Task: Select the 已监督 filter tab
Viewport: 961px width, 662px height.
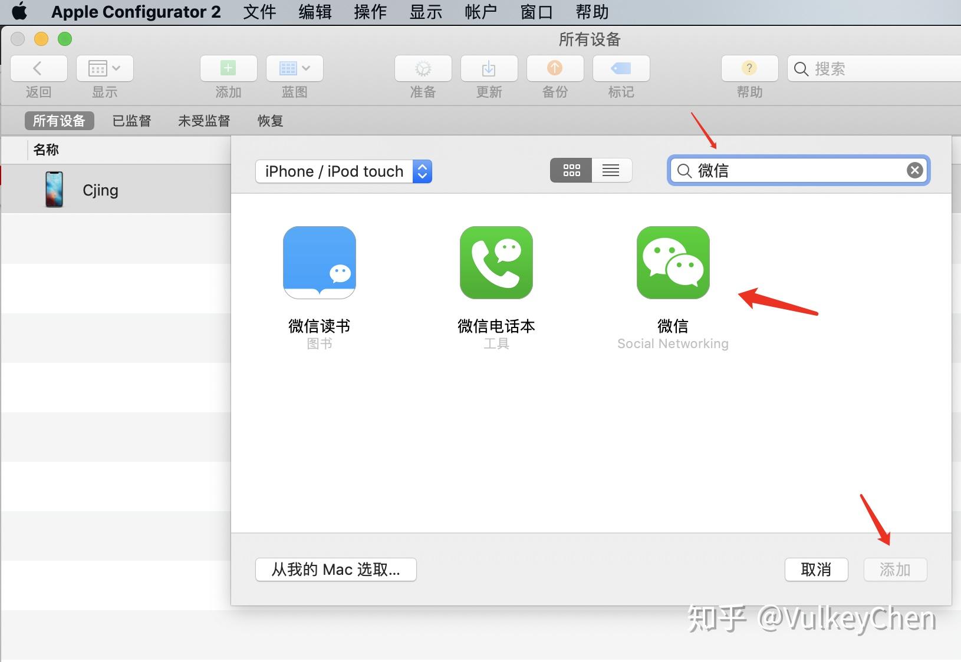Action: tap(132, 121)
